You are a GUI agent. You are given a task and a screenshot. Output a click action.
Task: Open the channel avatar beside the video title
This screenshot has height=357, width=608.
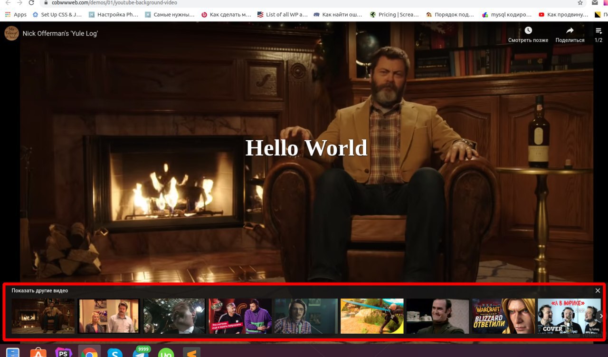11,33
